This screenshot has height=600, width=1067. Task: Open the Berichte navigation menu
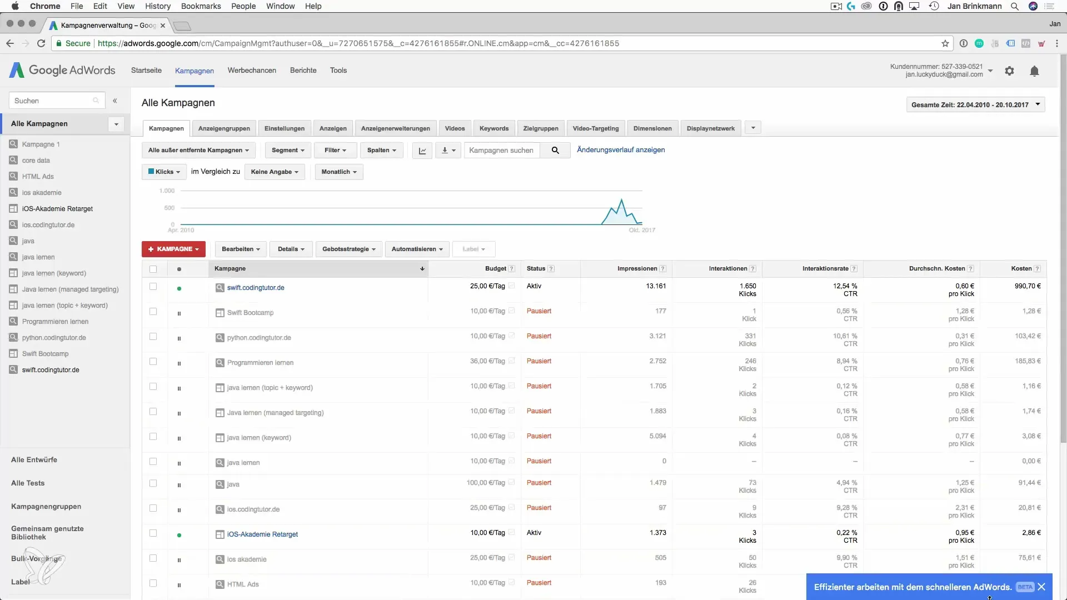click(303, 71)
